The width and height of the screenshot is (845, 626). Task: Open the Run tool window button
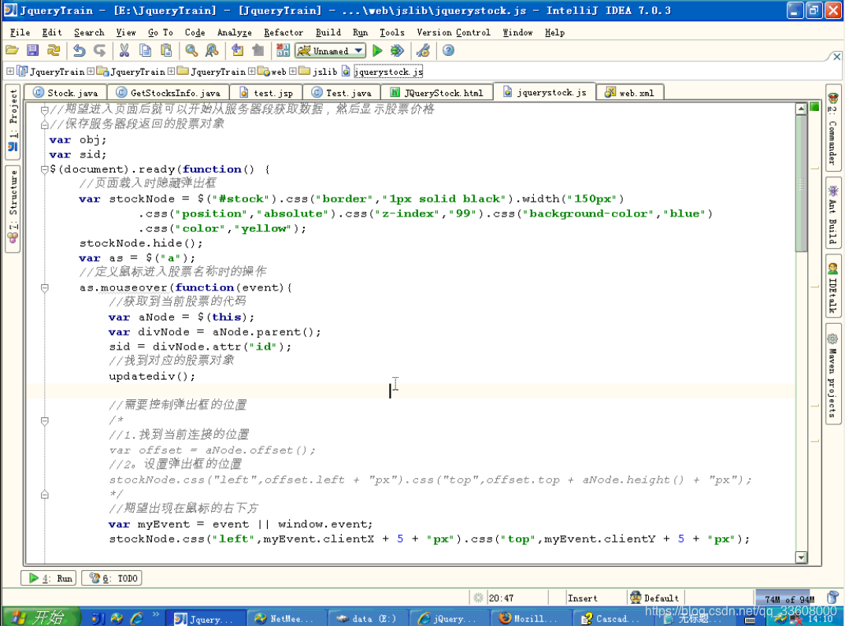point(49,578)
